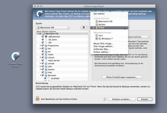The width and height of the screenshot is (167, 113).
Task: Toggle the mach_kernel checkbox
Action: 43,60
